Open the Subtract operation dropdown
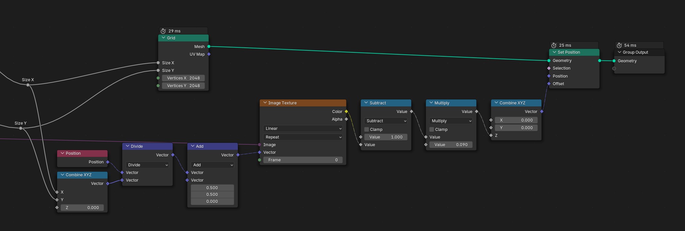 386,121
